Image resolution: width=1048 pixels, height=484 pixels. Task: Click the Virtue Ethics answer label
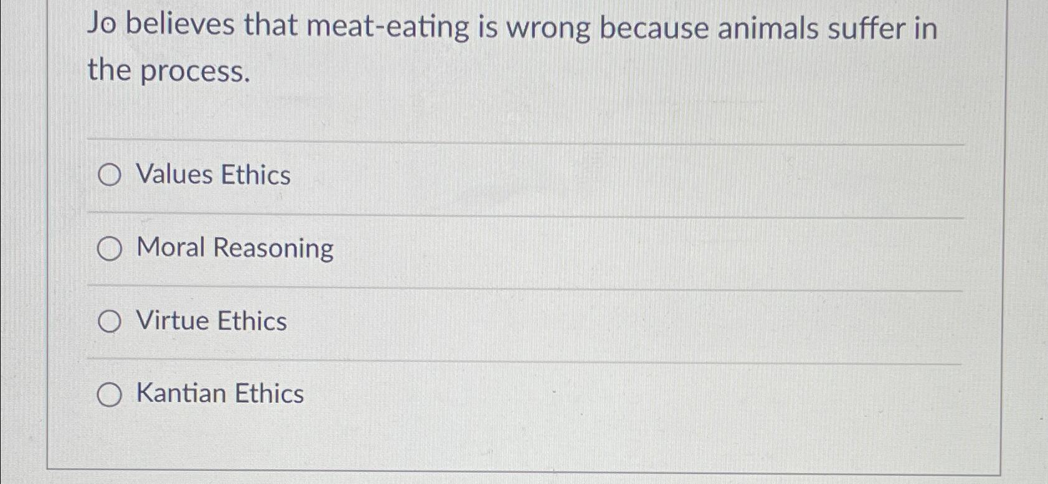point(211,321)
